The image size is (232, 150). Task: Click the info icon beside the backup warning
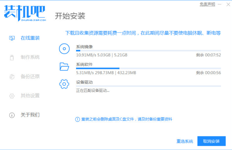[x=77, y=119]
